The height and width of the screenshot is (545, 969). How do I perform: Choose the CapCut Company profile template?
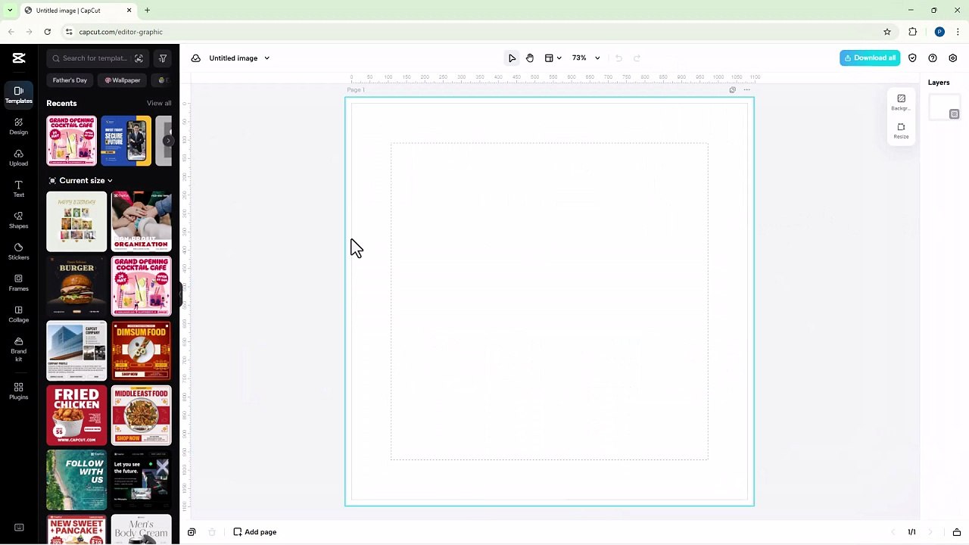tap(76, 351)
